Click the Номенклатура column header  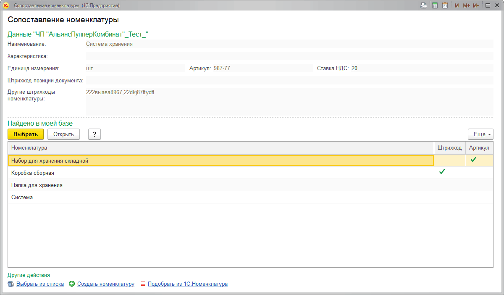tap(221, 148)
